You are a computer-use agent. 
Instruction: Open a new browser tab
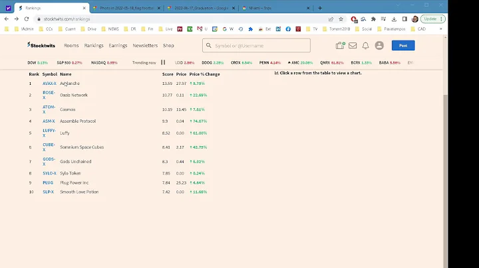[320, 8]
